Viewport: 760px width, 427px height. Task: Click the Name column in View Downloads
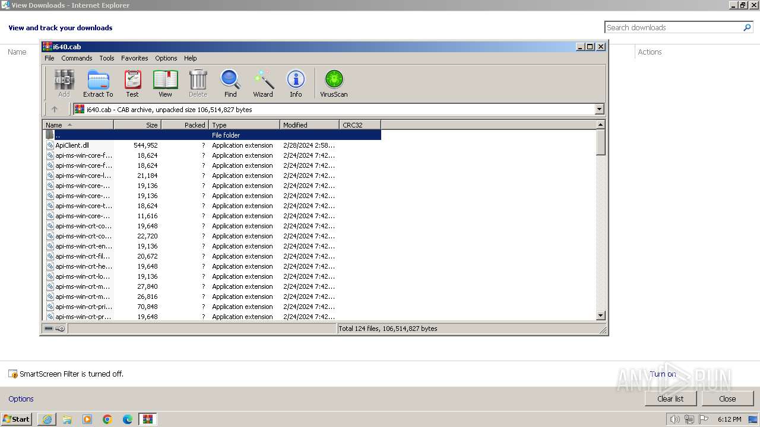coord(17,52)
